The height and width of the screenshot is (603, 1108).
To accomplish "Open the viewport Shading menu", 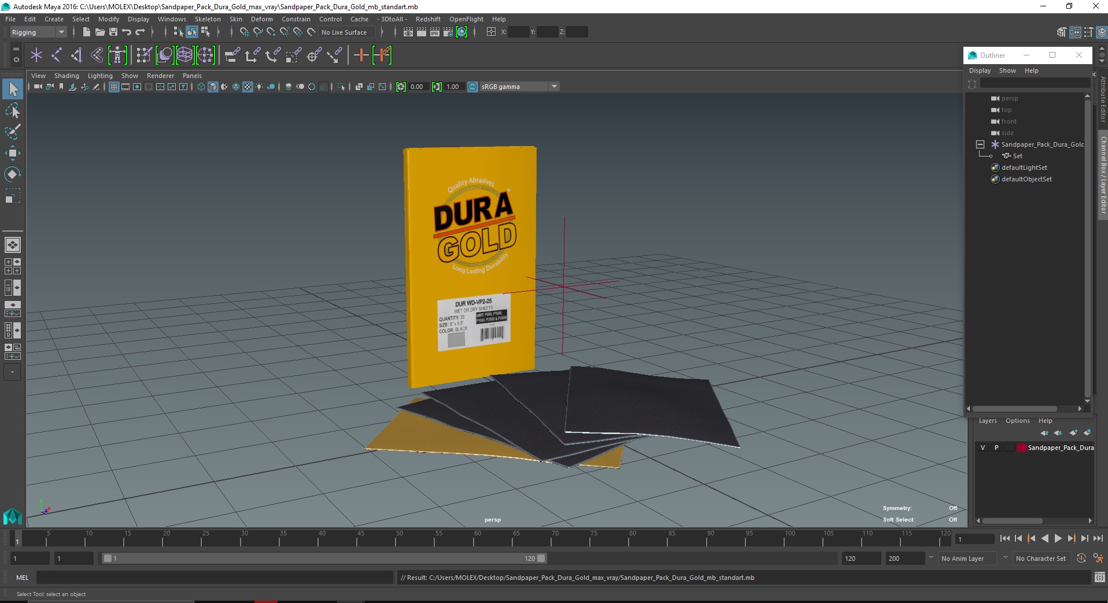I will pos(67,76).
